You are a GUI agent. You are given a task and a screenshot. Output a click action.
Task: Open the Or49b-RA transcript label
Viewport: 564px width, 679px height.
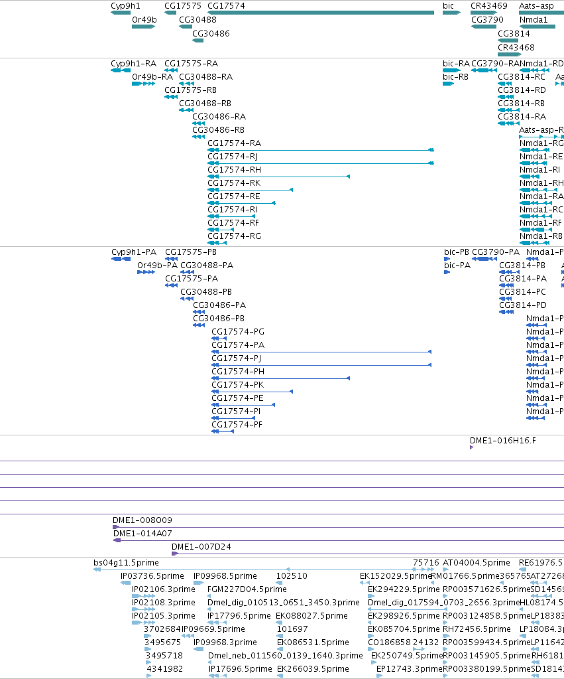click(x=152, y=77)
